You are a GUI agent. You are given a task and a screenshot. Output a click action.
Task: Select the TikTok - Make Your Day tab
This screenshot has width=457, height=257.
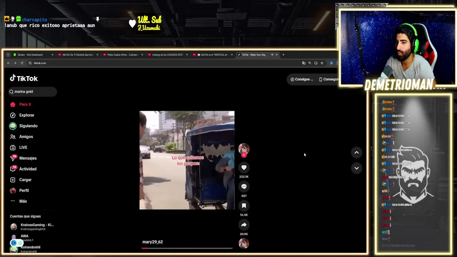tap(253, 55)
